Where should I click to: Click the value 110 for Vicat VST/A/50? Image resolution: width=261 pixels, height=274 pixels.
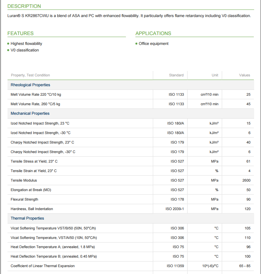tap(247, 238)
